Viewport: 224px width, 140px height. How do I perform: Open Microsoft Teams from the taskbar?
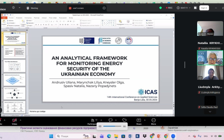pyautogui.click(x=102, y=136)
